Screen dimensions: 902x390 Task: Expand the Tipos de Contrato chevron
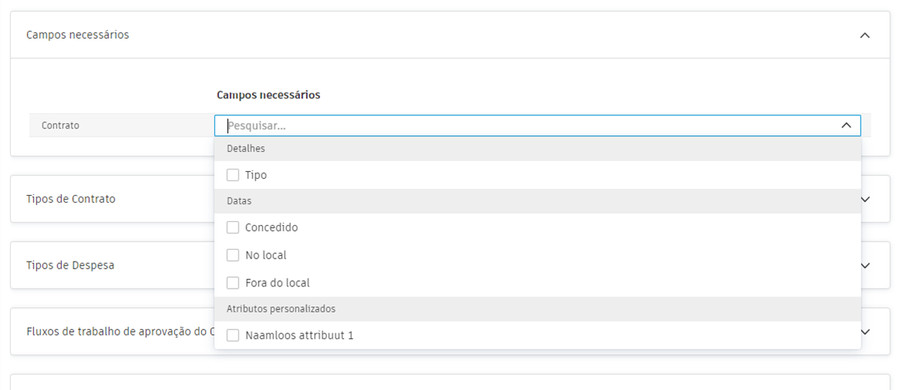(866, 199)
